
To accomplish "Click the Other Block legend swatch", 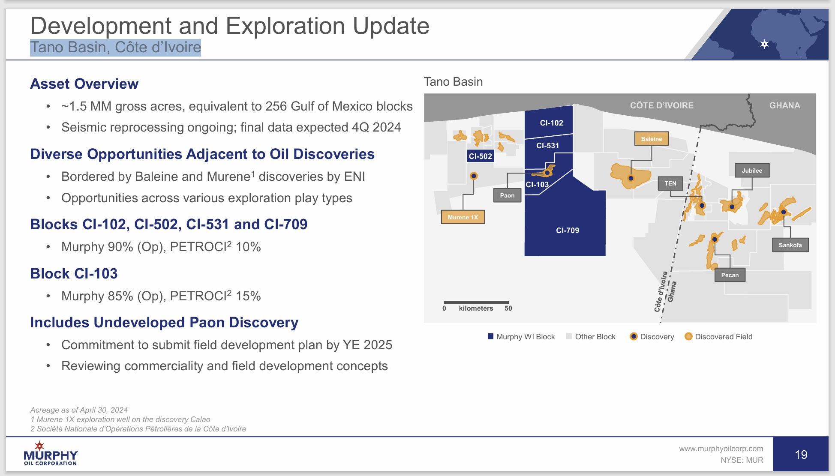I will pyautogui.click(x=570, y=337).
